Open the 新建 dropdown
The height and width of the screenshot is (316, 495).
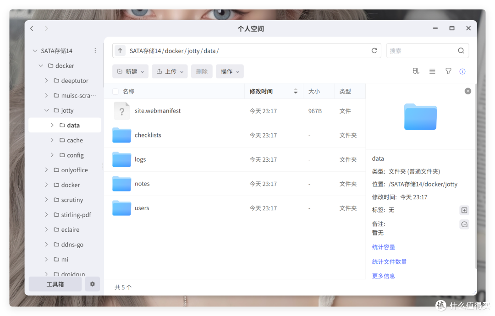pyautogui.click(x=130, y=71)
